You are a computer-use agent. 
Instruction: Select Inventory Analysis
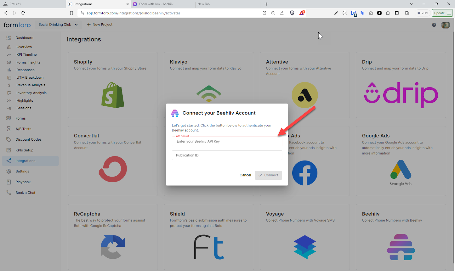[x=31, y=93]
